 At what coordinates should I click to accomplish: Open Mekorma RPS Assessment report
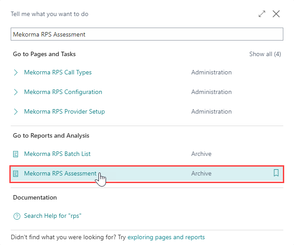[x=60, y=173]
